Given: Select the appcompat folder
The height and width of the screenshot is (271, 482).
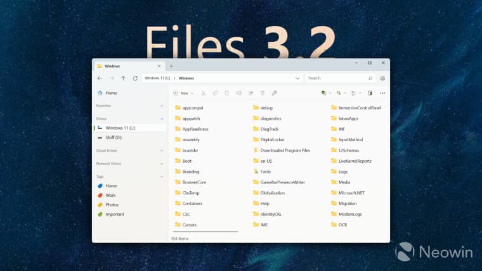Looking at the screenshot, I should [x=189, y=108].
